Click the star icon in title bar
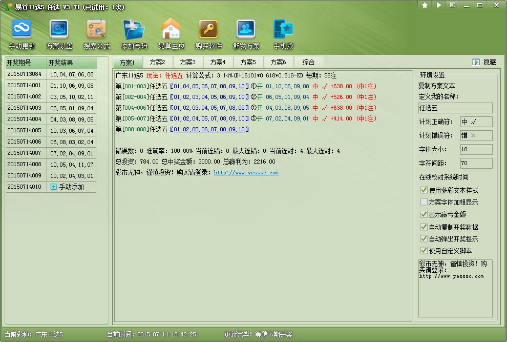Viewport: 507px width, 342px height. pos(425,5)
